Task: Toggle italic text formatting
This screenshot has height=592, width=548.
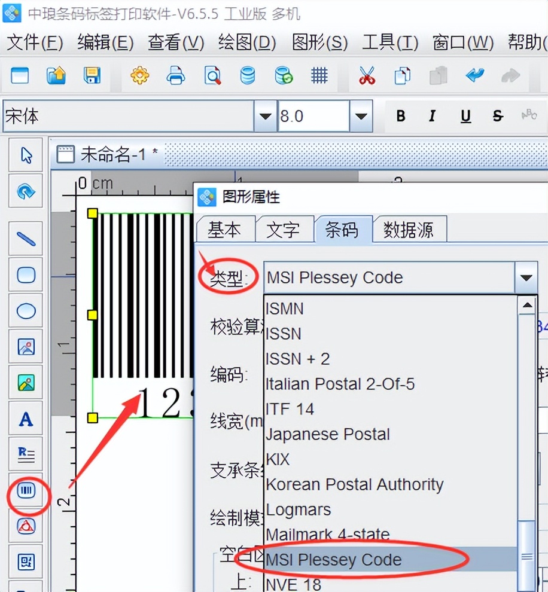Action: coord(432,117)
